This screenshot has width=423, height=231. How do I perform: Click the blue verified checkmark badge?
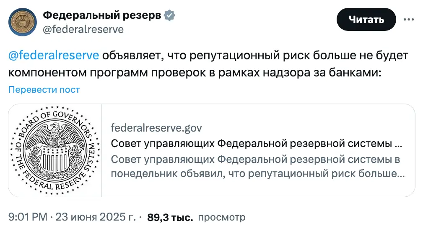tap(170, 15)
